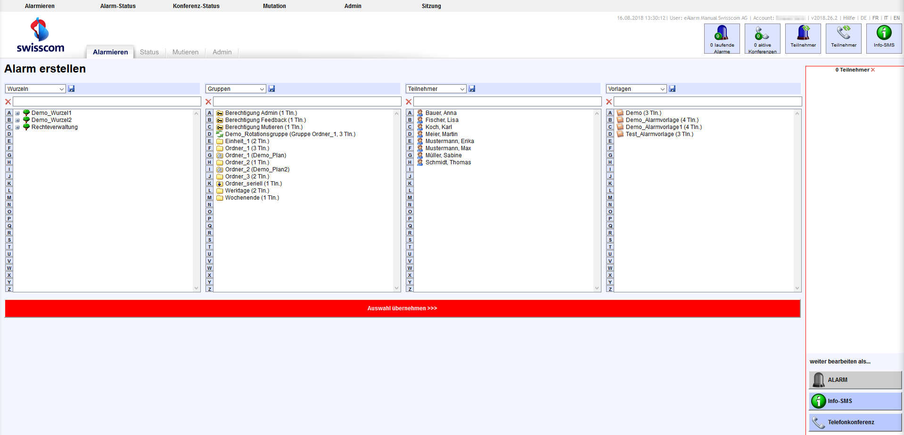Open the Konferenz-Status menu
This screenshot has width=904, height=435.
196,6
